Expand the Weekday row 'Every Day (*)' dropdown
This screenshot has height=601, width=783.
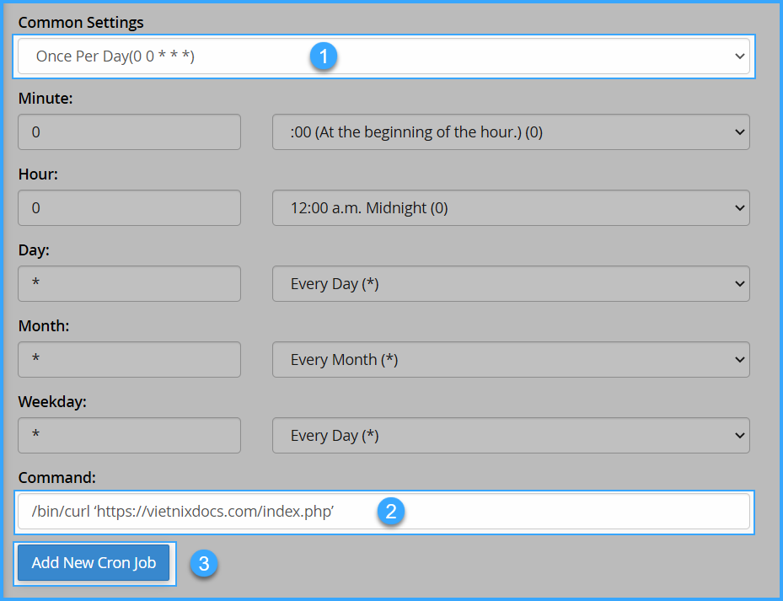(511, 436)
